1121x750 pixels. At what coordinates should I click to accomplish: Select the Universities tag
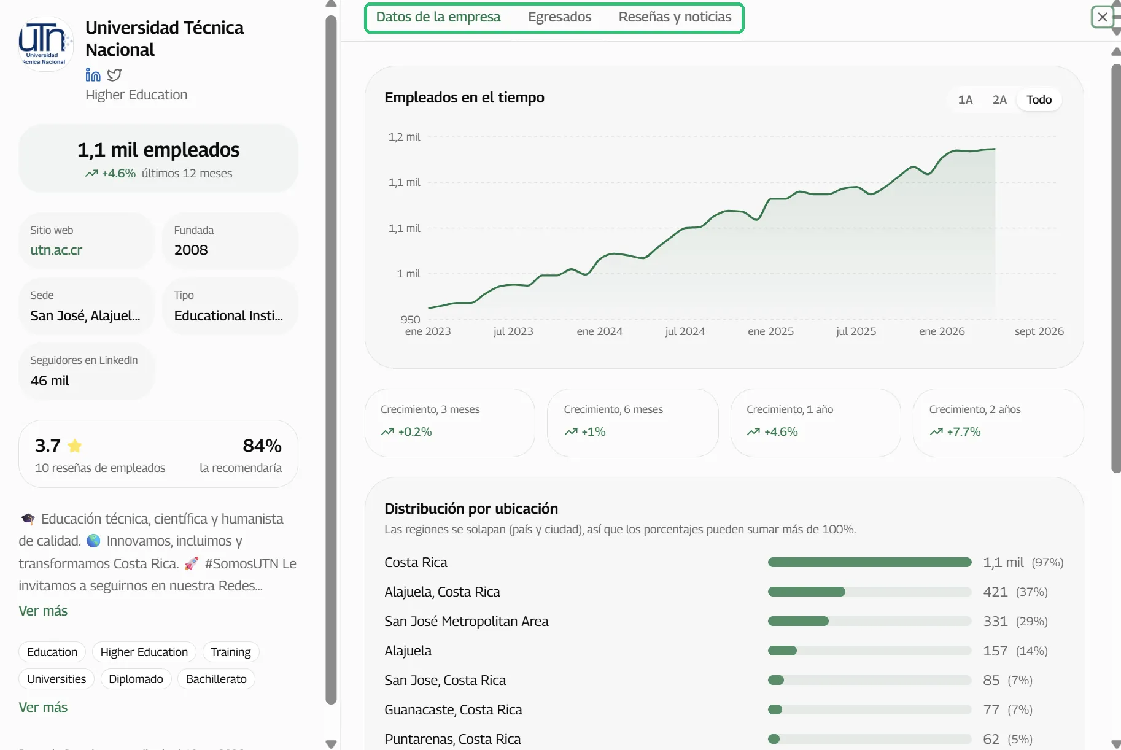pos(56,679)
